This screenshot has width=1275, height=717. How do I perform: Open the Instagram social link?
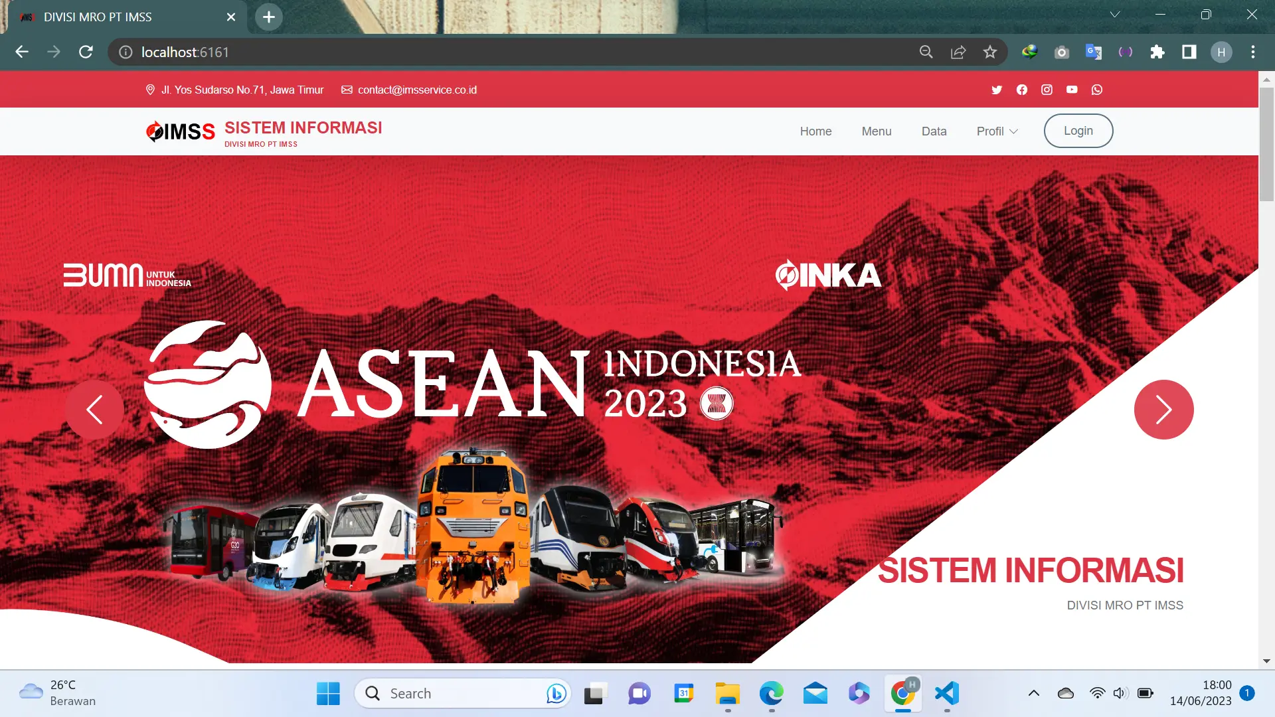[1047, 90]
